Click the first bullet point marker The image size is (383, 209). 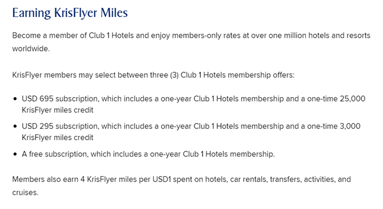[x=15, y=99]
